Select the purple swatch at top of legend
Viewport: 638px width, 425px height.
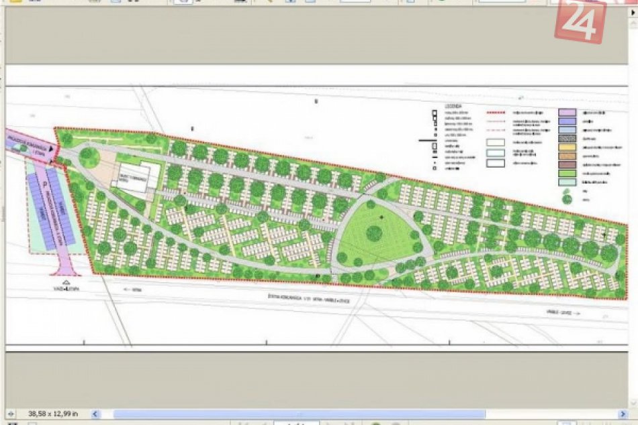click(x=568, y=113)
